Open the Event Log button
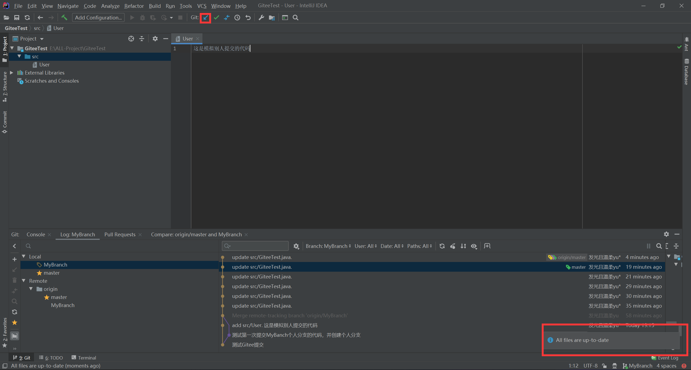691x370 pixels. [665, 358]
